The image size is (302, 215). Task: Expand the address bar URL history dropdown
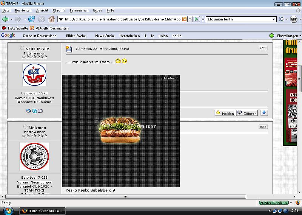tap(190, 19)
